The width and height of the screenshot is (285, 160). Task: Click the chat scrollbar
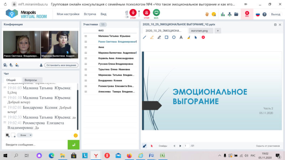click(x=78, y=110)
